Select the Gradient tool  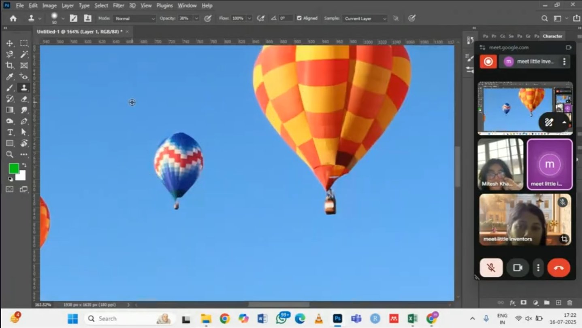(10, 110)
